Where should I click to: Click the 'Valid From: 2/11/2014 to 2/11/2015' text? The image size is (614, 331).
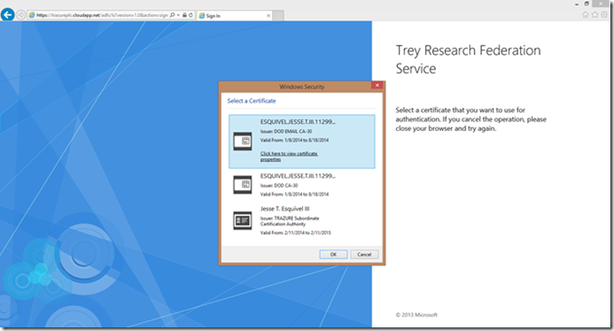(296, 232)
